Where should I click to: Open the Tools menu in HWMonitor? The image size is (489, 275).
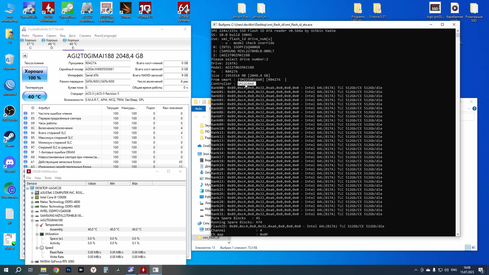[48, 178]
